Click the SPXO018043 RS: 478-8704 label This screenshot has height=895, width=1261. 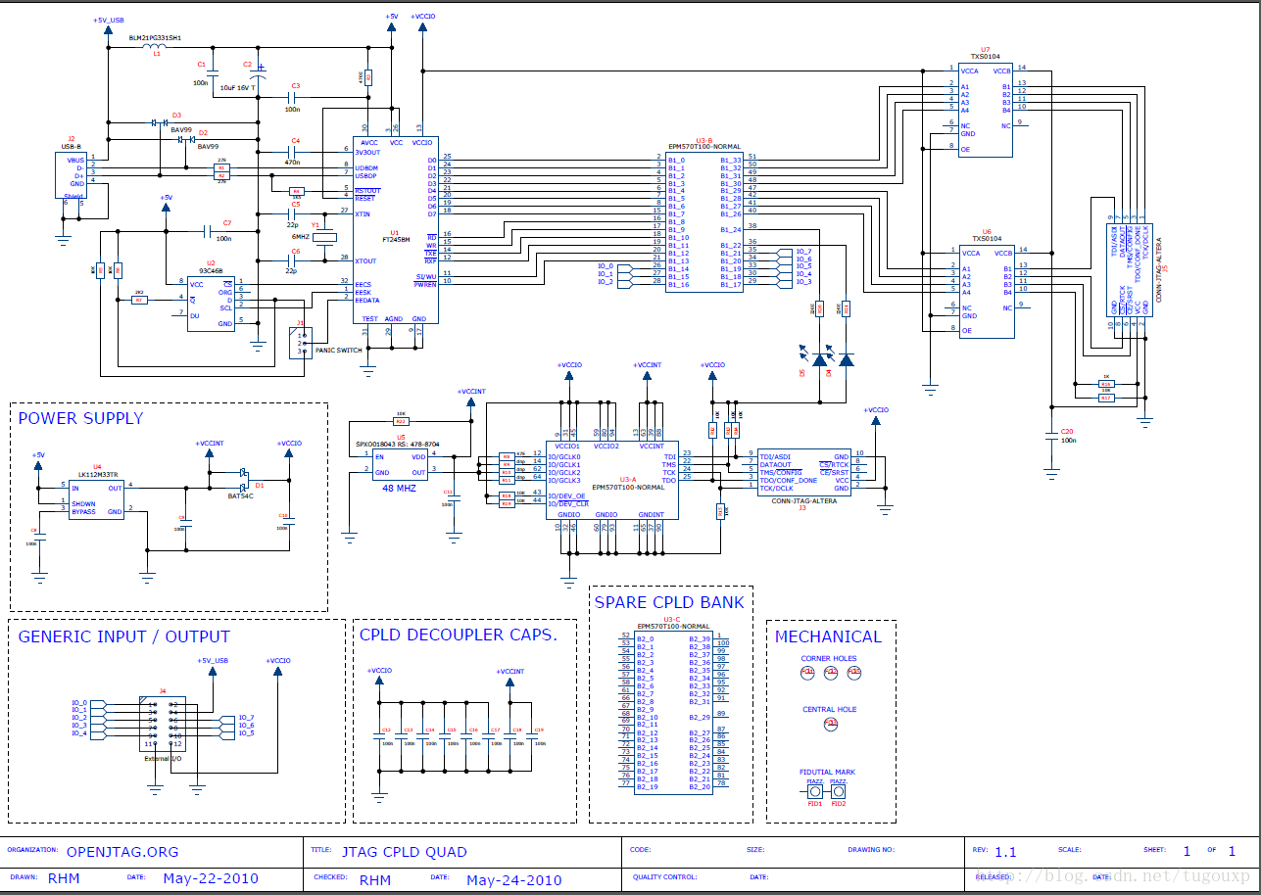coord(398,444)
